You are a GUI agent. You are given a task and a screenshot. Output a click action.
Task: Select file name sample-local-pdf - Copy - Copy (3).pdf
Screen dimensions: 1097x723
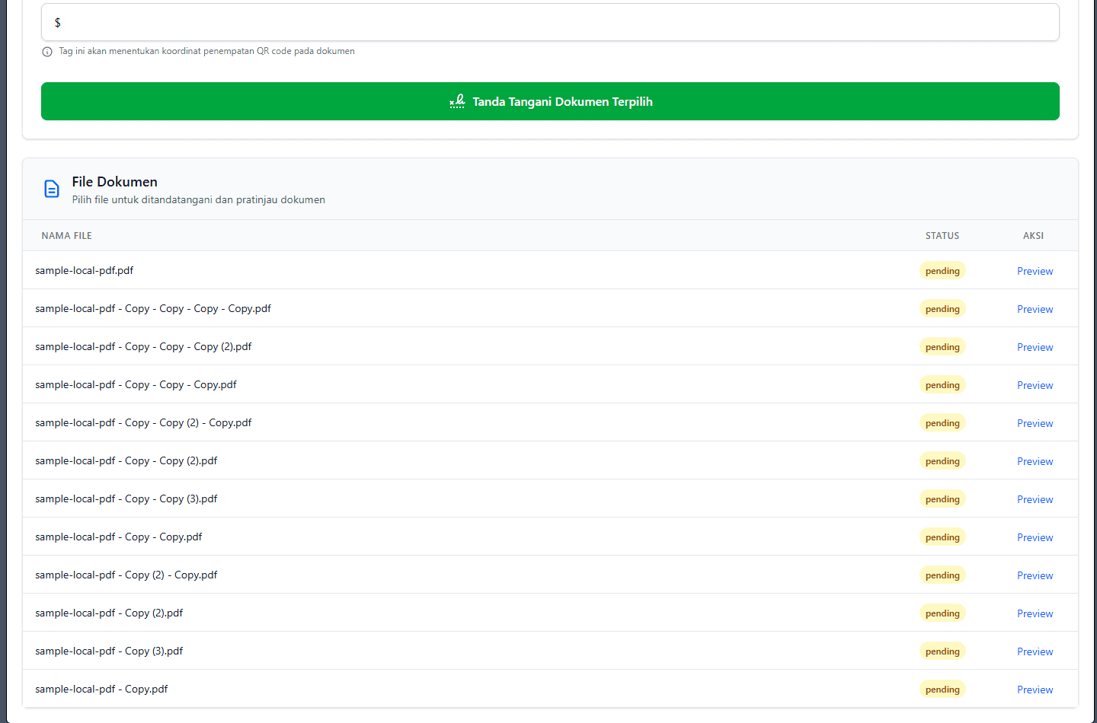[126, 498]
